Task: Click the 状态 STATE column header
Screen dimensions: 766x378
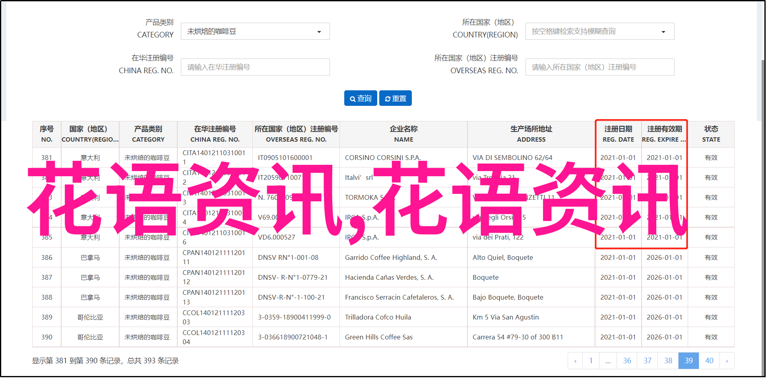Action: (x=711, y=134)
